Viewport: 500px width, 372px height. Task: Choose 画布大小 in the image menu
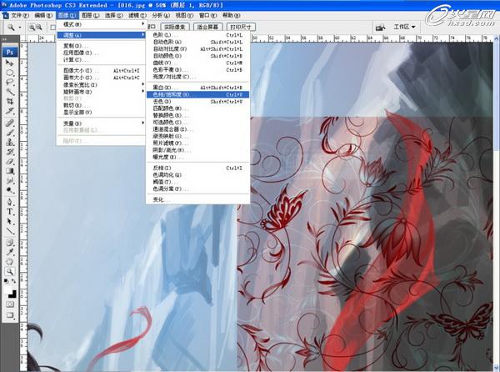pos(102,78)
